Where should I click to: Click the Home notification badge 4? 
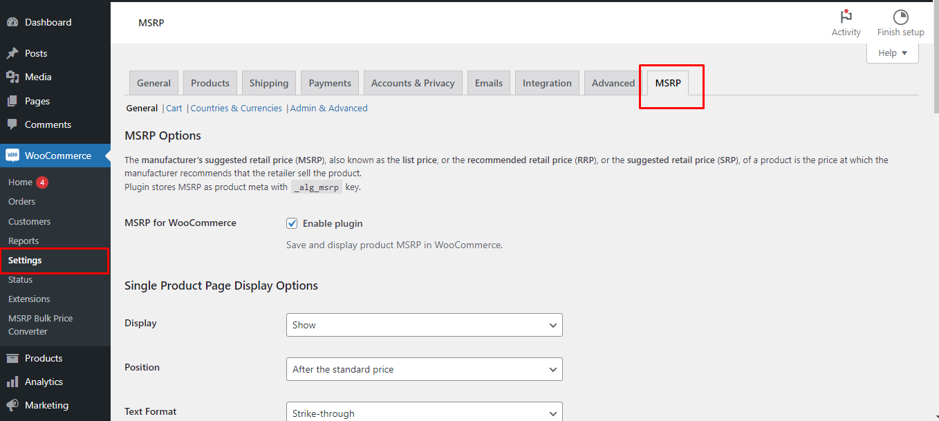pos(42,183)
